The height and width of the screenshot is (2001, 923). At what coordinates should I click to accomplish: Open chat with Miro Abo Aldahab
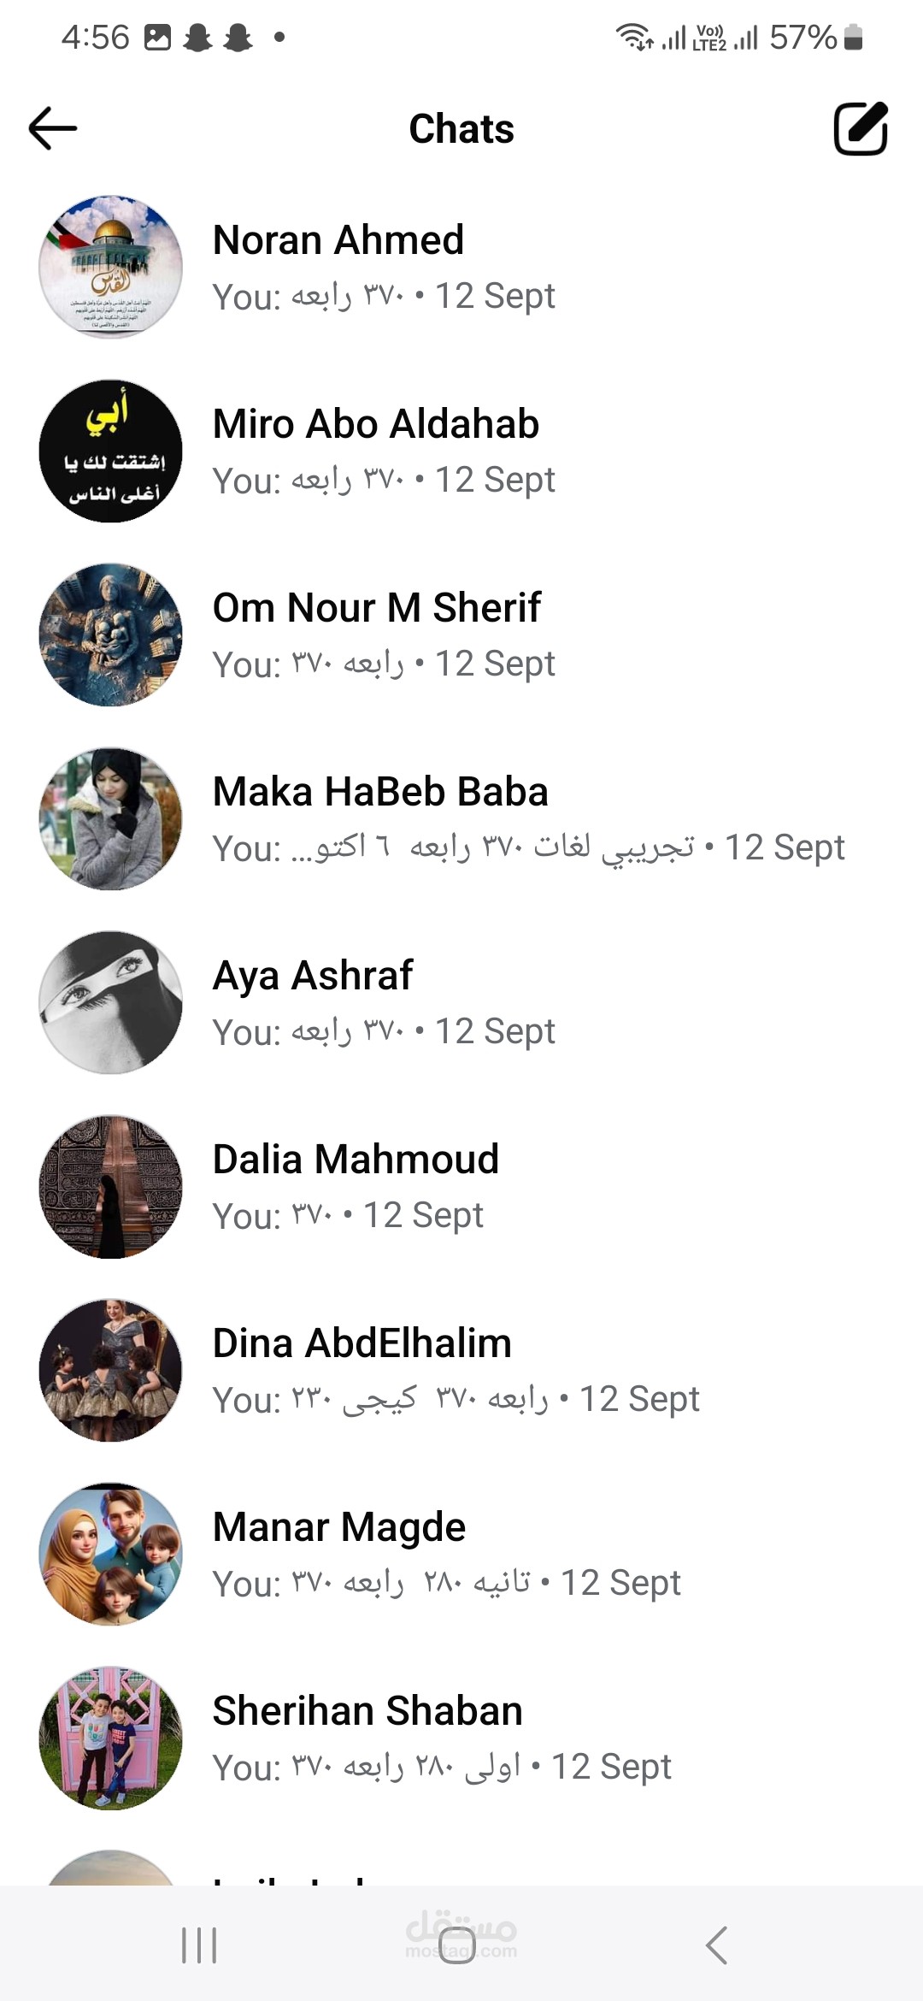pos(461,451)
